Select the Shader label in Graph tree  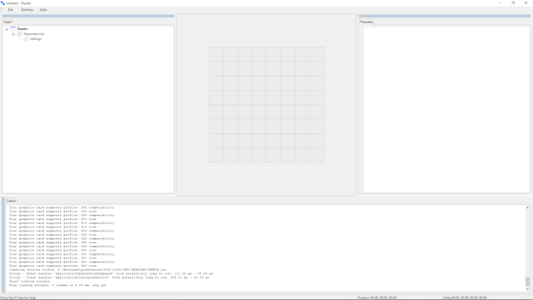pos(23,29)
